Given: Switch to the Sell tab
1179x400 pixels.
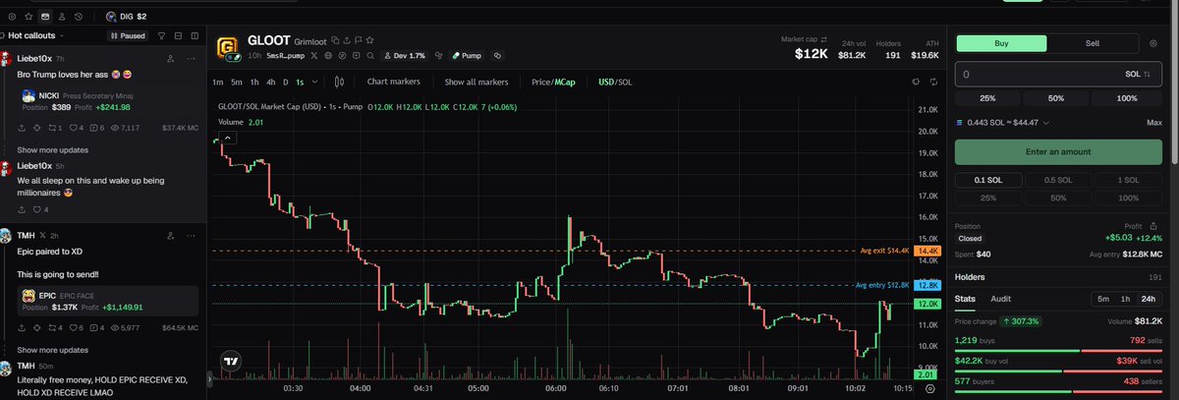Looking at the screenshot, I should [x=1092, y=43].
